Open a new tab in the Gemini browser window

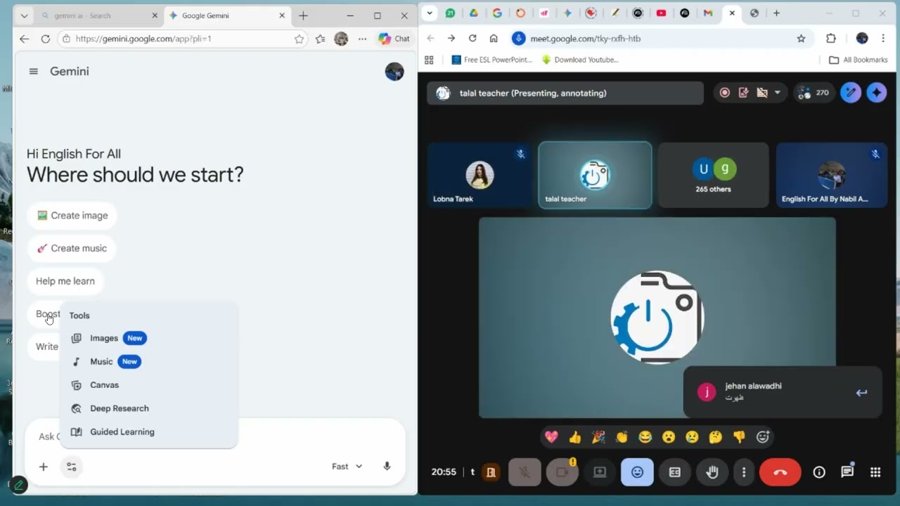(x=303, y=15)
